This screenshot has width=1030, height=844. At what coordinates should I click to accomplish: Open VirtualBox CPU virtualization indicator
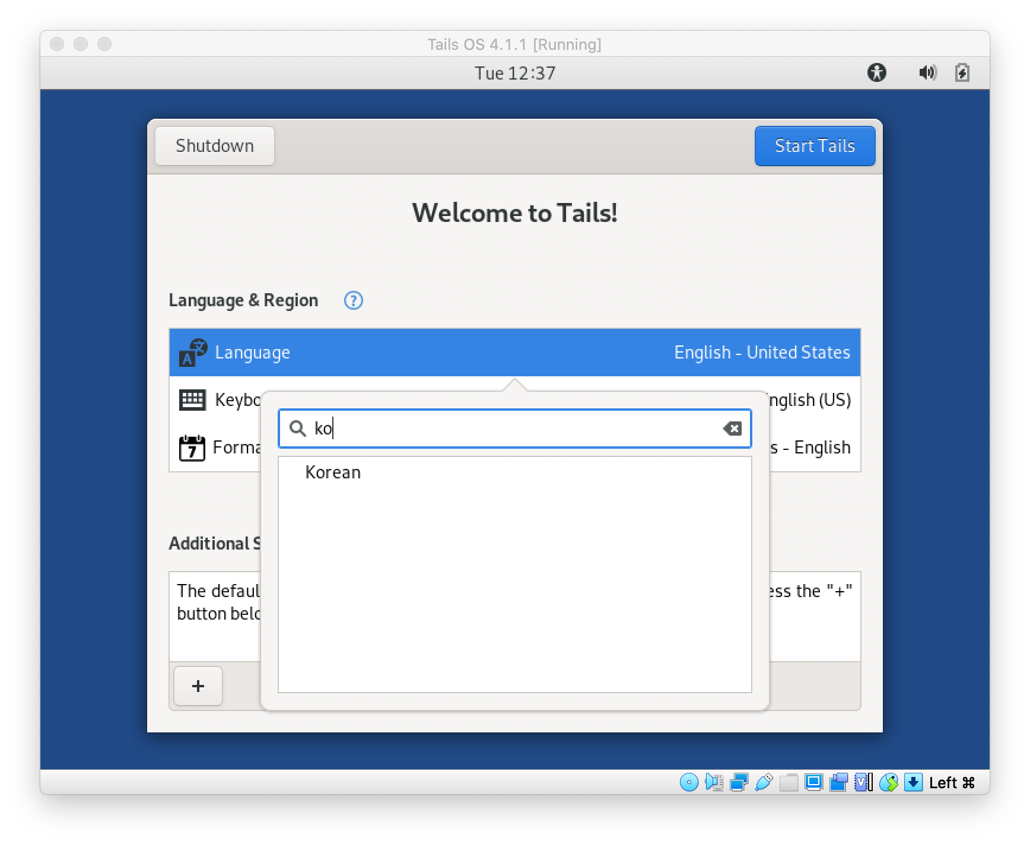click(863, 782)
